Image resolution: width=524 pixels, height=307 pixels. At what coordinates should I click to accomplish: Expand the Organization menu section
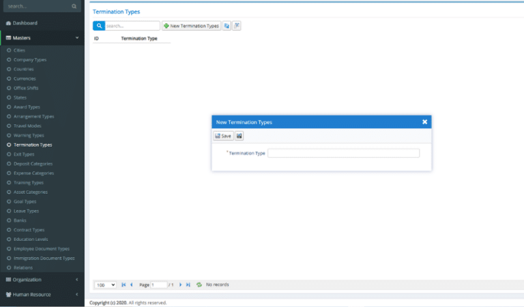coord(42,280)
